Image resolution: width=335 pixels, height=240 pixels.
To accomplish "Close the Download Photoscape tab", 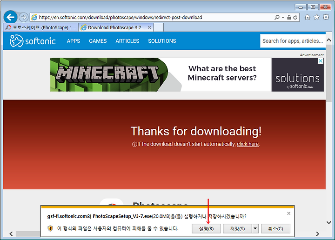I will [x=149, y=27].
